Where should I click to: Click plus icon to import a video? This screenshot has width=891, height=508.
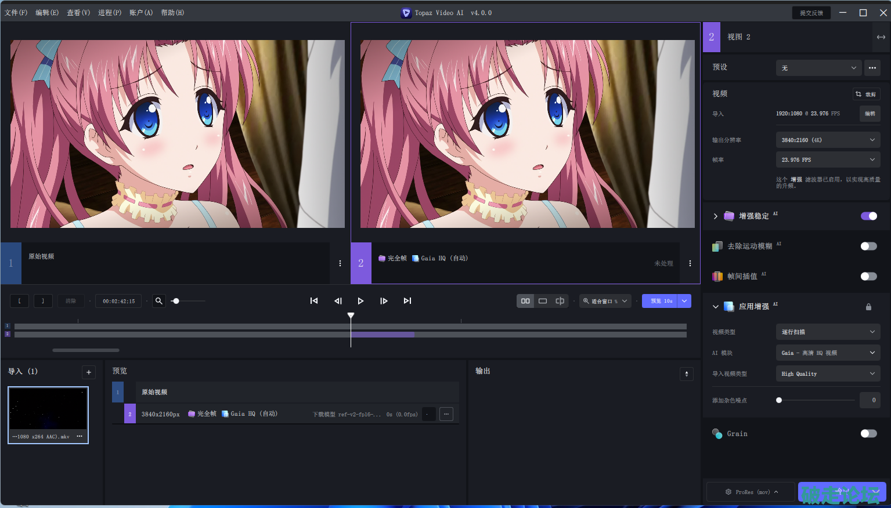tap(89, 372)
